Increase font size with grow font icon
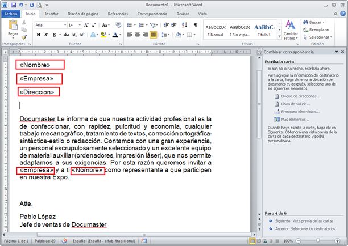This screenshot has height=246, width=348. pos(86,25)
